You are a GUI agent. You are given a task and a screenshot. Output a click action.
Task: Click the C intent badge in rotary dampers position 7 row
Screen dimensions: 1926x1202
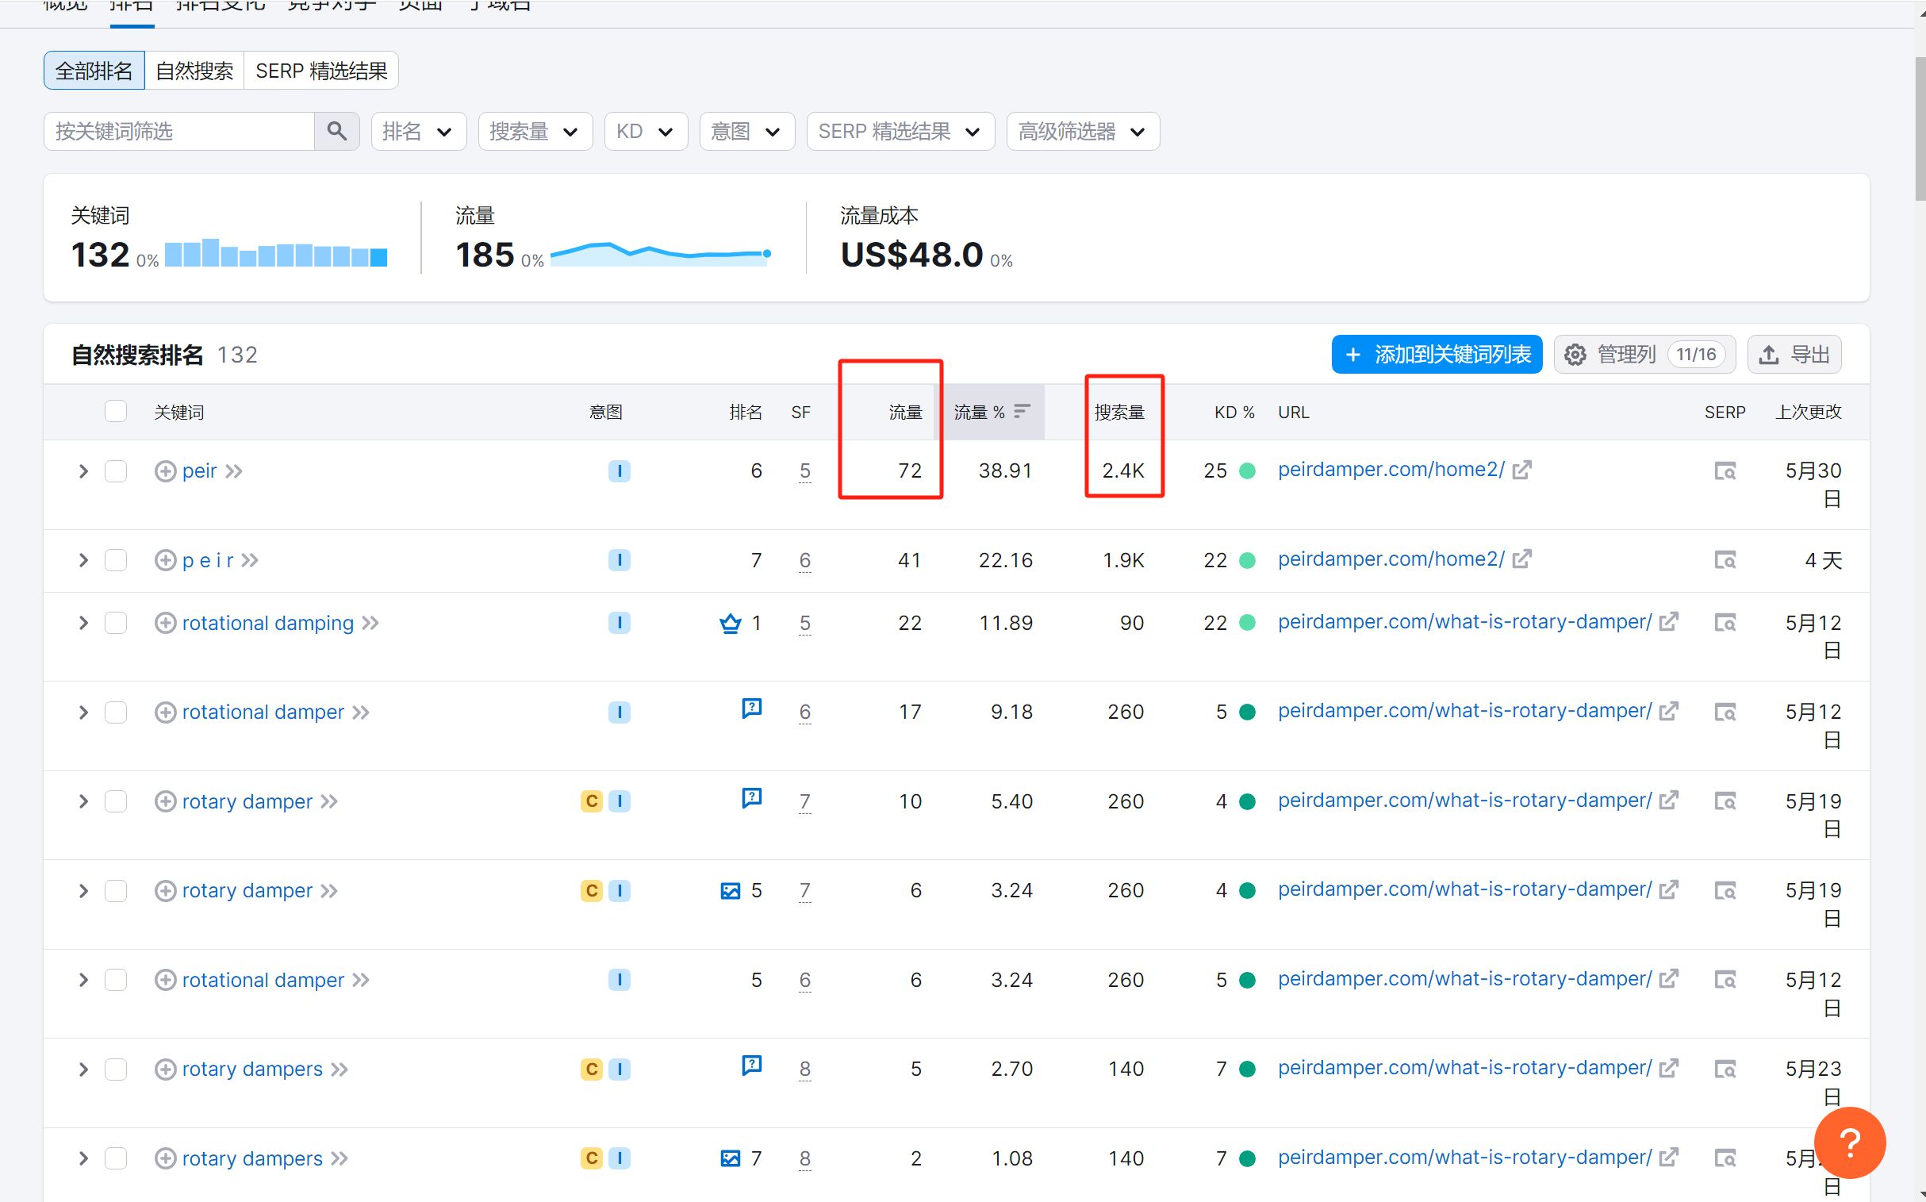(592, 1158)
